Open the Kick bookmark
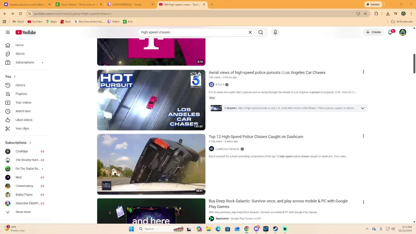Image resolution: width=416 pixels, height=234 pixels. click(128, 22)
